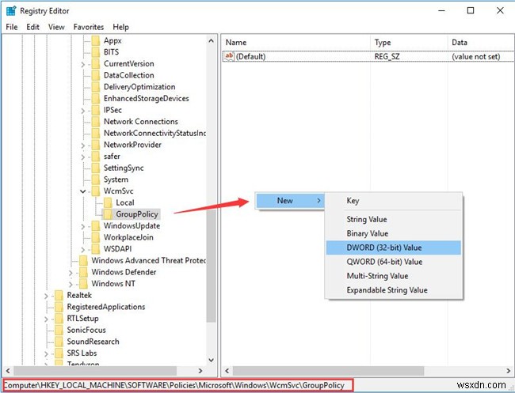Expand the CurrentVersion key
This screenshot has height=393, width=515.
pos(83,64)
